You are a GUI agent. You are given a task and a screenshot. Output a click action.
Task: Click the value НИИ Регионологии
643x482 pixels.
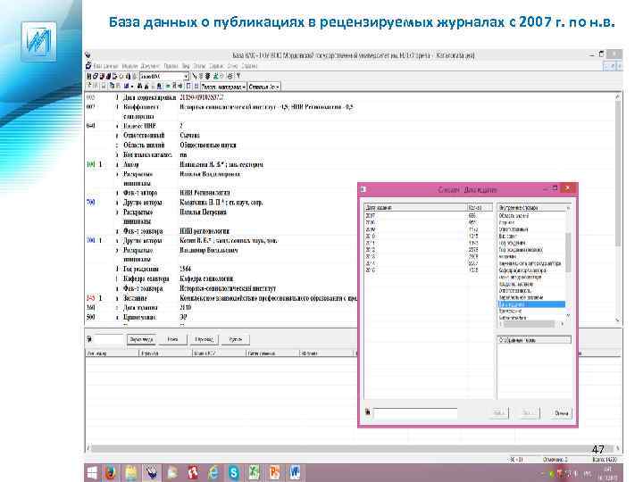click(x=205, y=193)
